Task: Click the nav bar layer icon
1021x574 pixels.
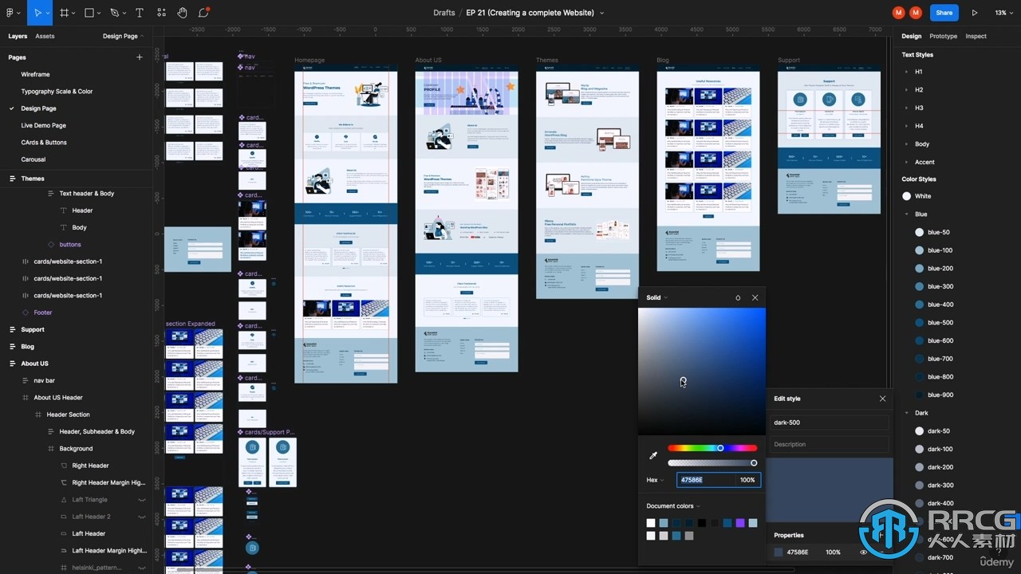Action: (26, 380)
